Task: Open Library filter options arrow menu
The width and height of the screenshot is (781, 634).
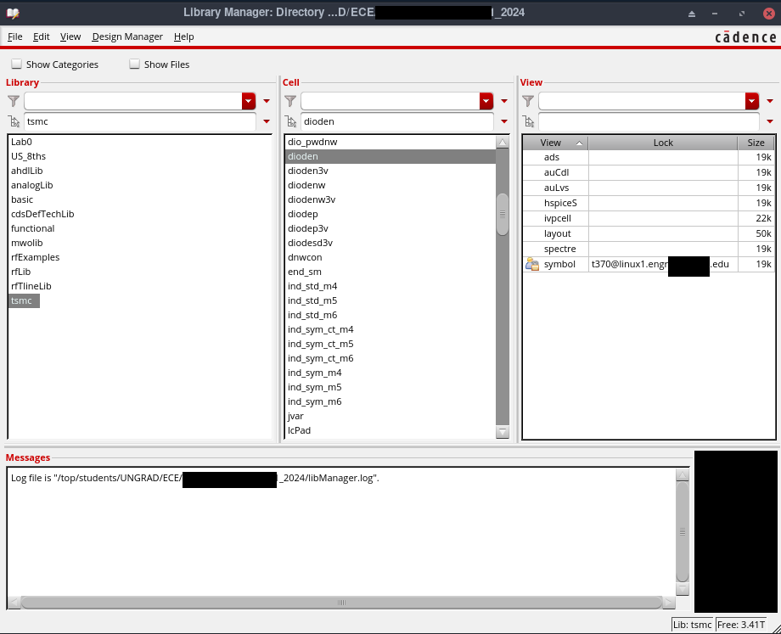Action: point(267,101)
